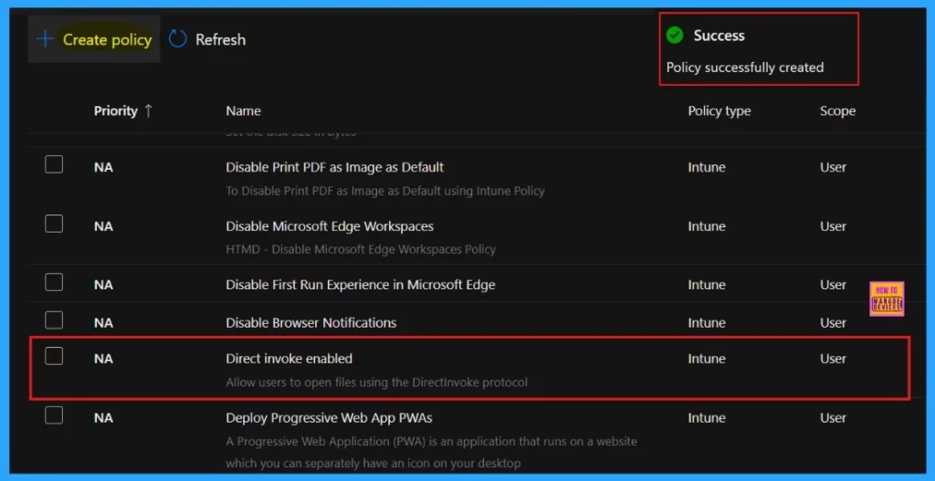The height and width of the screenshot is (481, 935).
Task: Click NA priority in Deploy Progressive Web App row
Action: 103,418
